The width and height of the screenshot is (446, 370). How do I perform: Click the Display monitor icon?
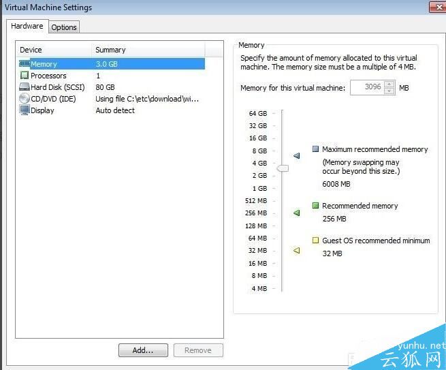25,110
